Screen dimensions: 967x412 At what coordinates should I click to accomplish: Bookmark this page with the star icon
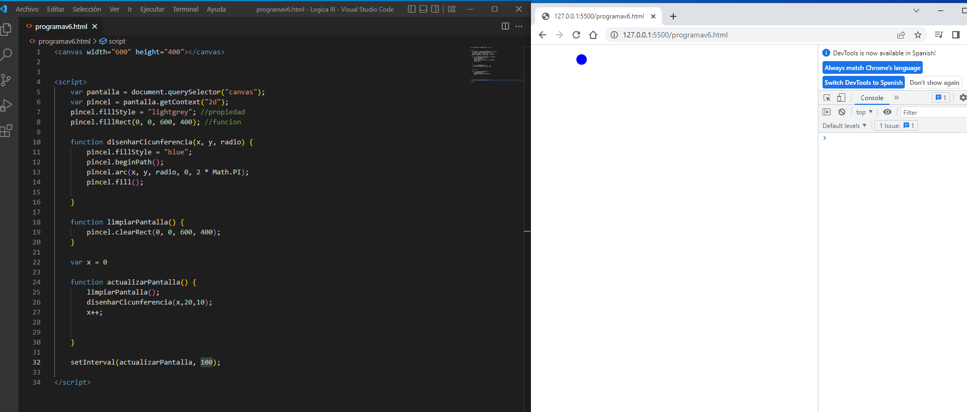(x=918, y=35)
